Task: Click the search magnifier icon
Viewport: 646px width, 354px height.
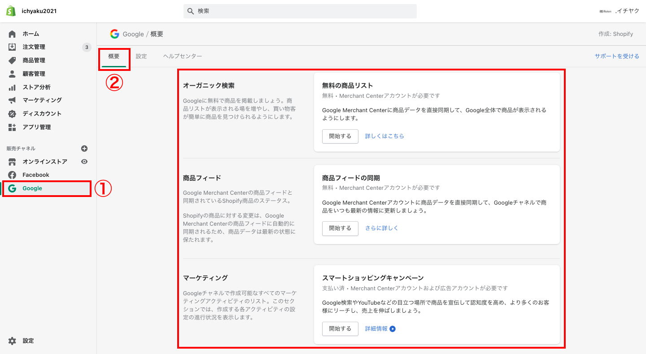Action: (191, 11)
